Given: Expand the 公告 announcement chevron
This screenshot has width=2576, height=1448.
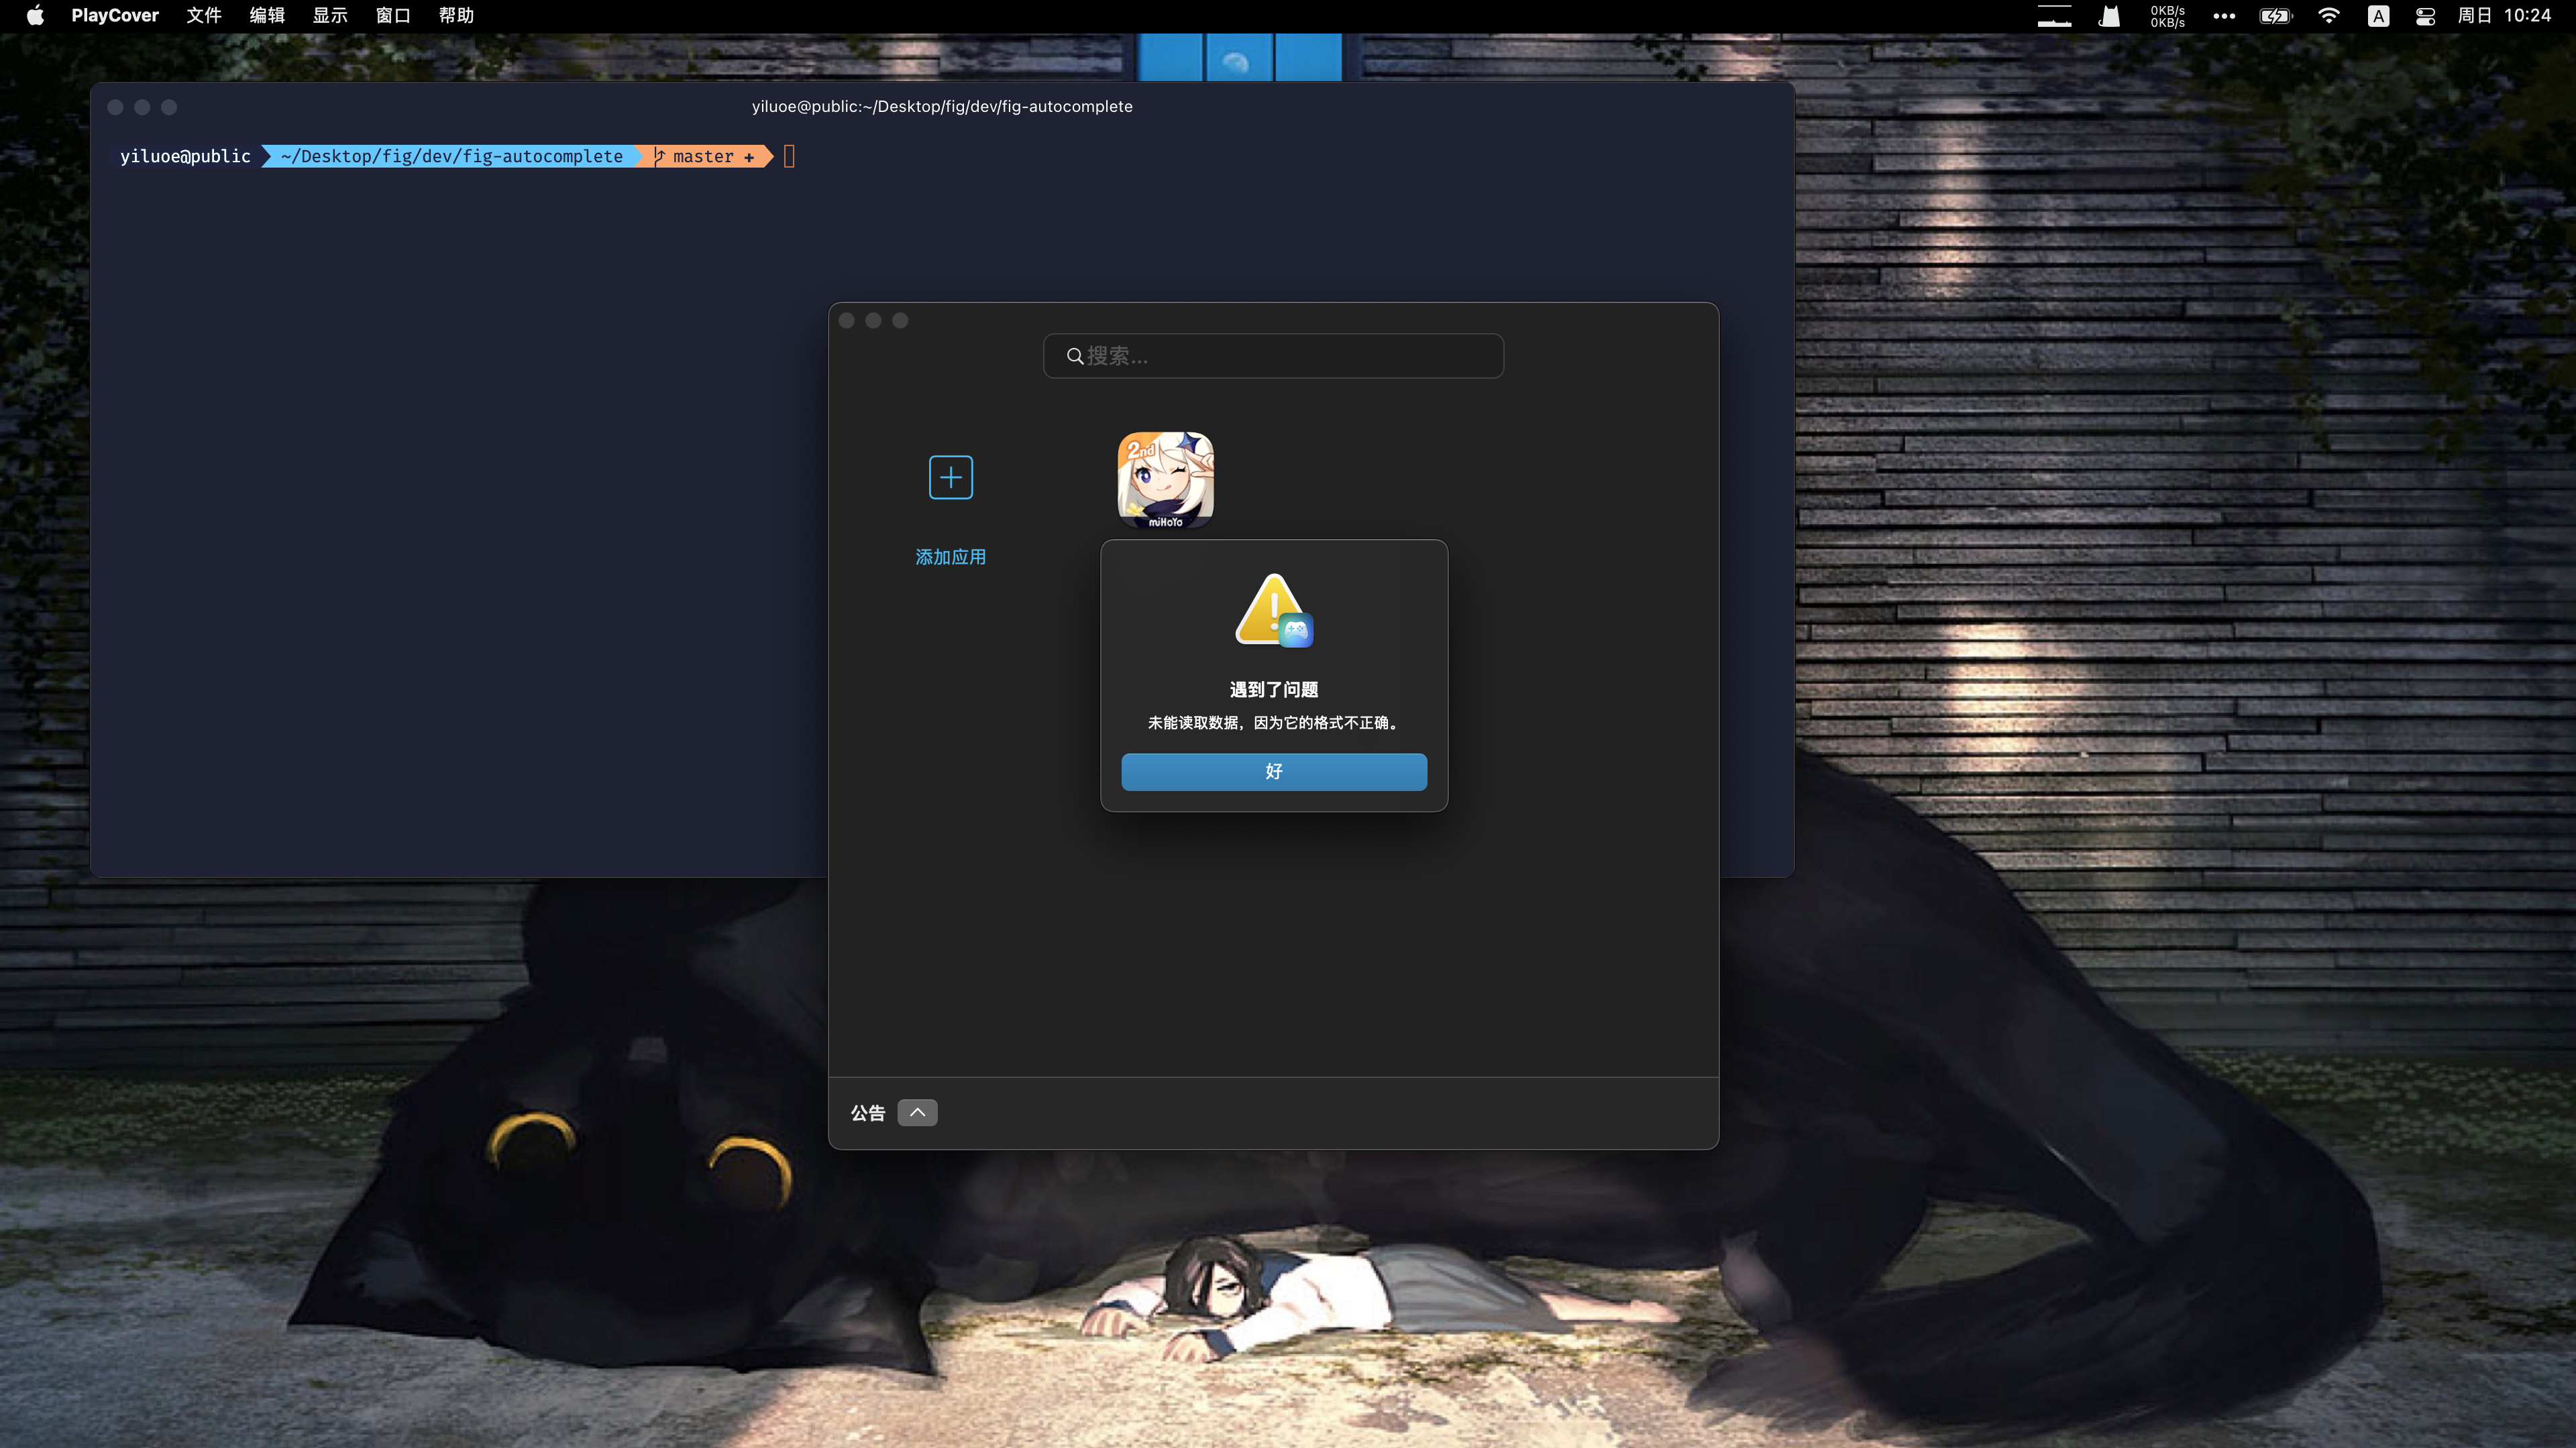Looking at the screenshot, I should (917, 1112).
